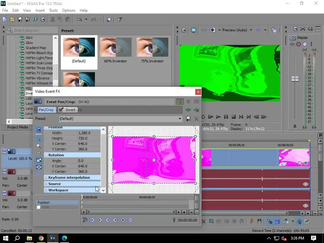The height and width of the screenshot is (243, 324).
Task: Choose the 75% Inversion preset
Action: 152,50
